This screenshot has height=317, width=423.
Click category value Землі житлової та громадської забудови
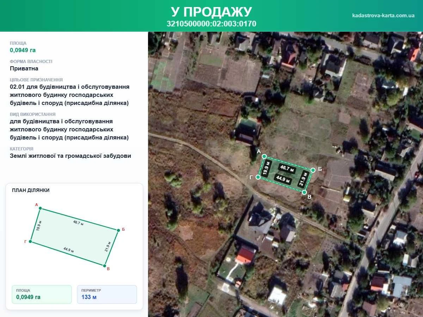[70, 156]
